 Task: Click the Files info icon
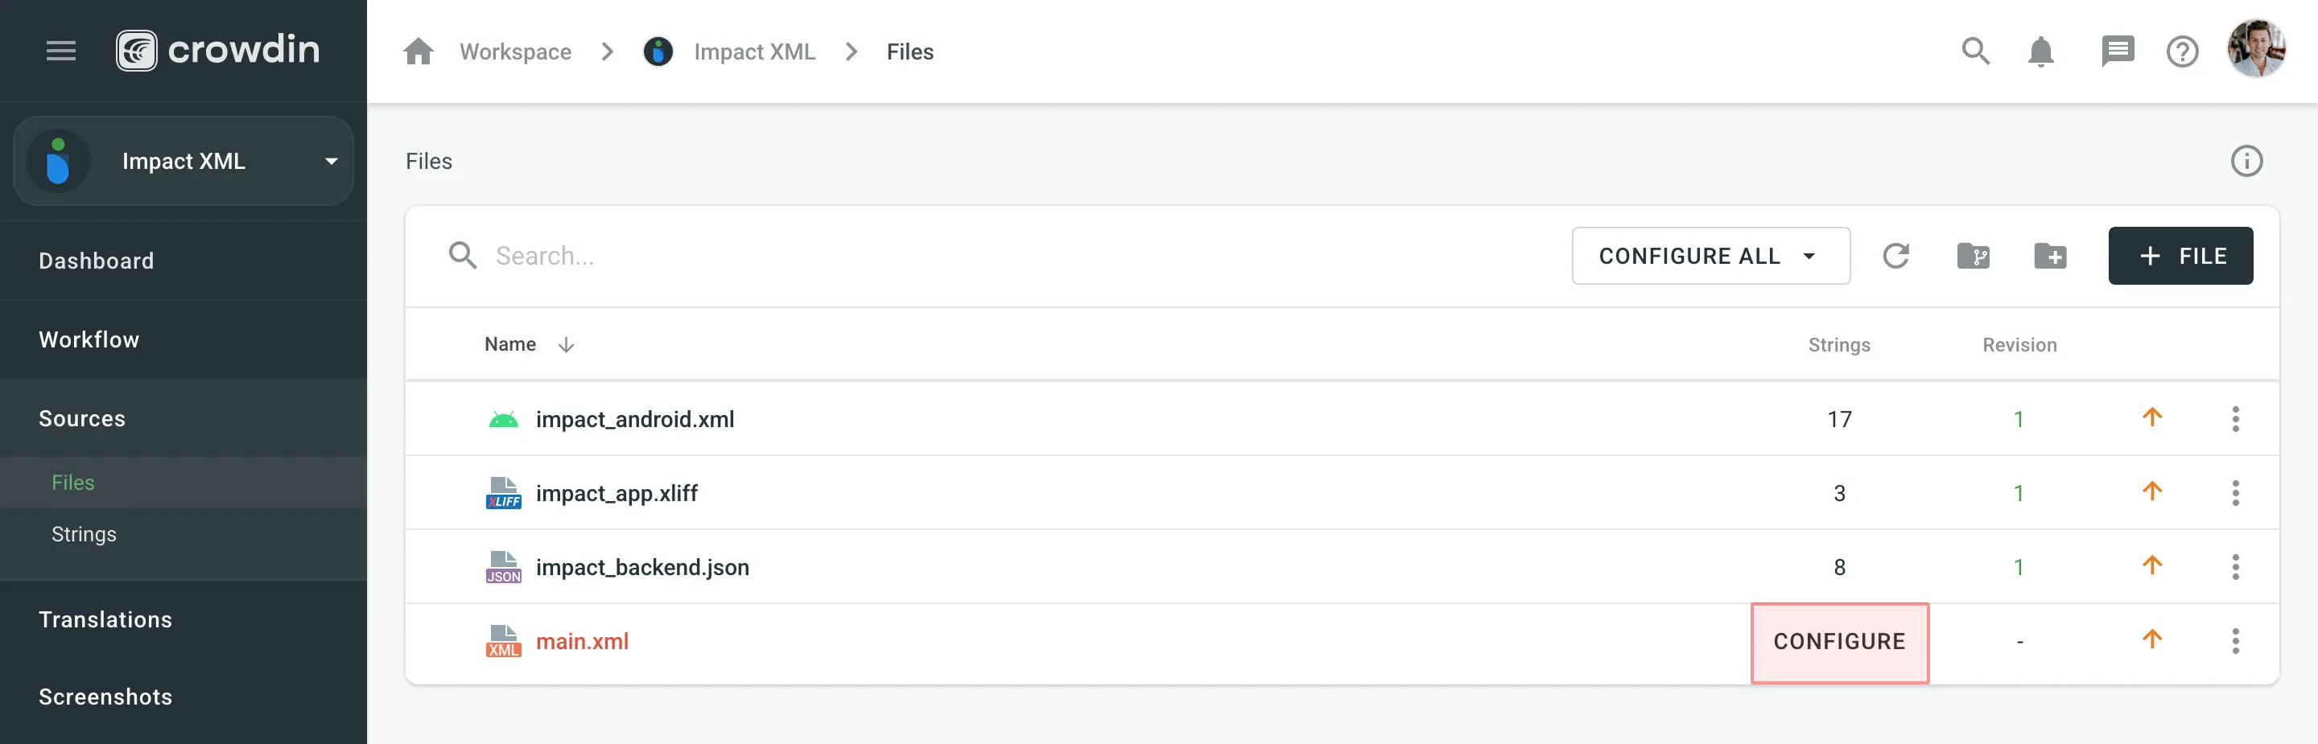[x=2246, y=161]
